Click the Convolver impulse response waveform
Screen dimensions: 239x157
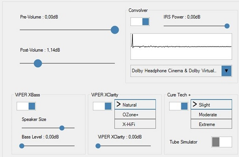tap(181, 46)
